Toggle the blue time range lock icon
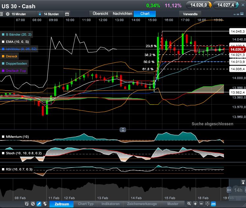Viewport: 246px width, 208px height. 40,14
